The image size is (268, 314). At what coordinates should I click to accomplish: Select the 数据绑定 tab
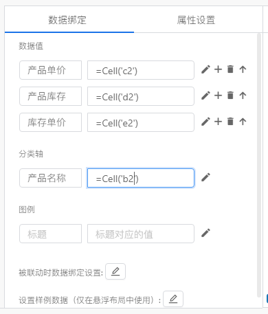pyautogui.click(x=67, y=20)
